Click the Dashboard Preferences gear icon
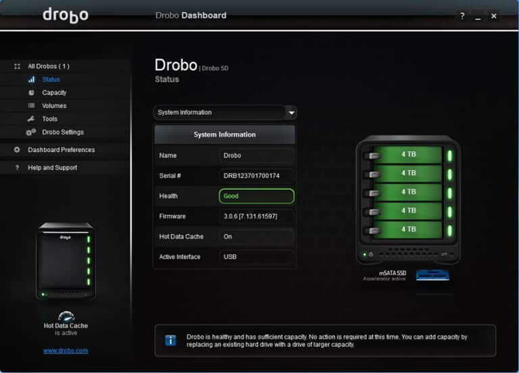This screenshot has width=519, height=373. pos(17,150)
